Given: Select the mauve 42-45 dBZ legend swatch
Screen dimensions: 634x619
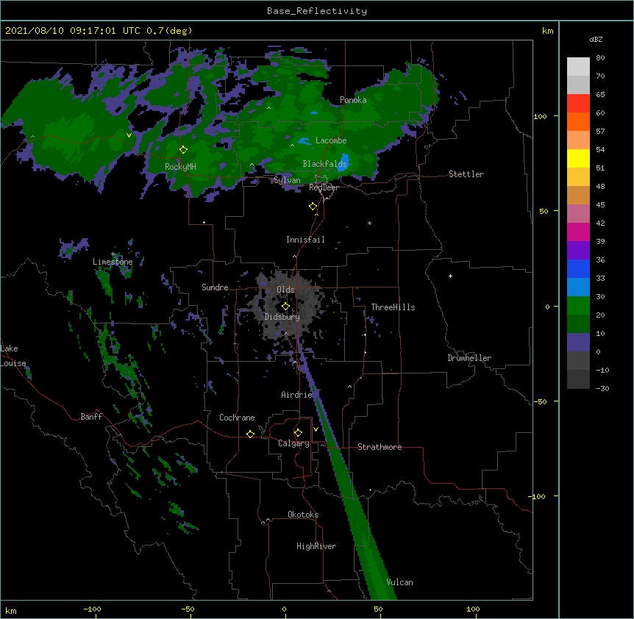Looking at the screenshot, I should coord(578,214).
